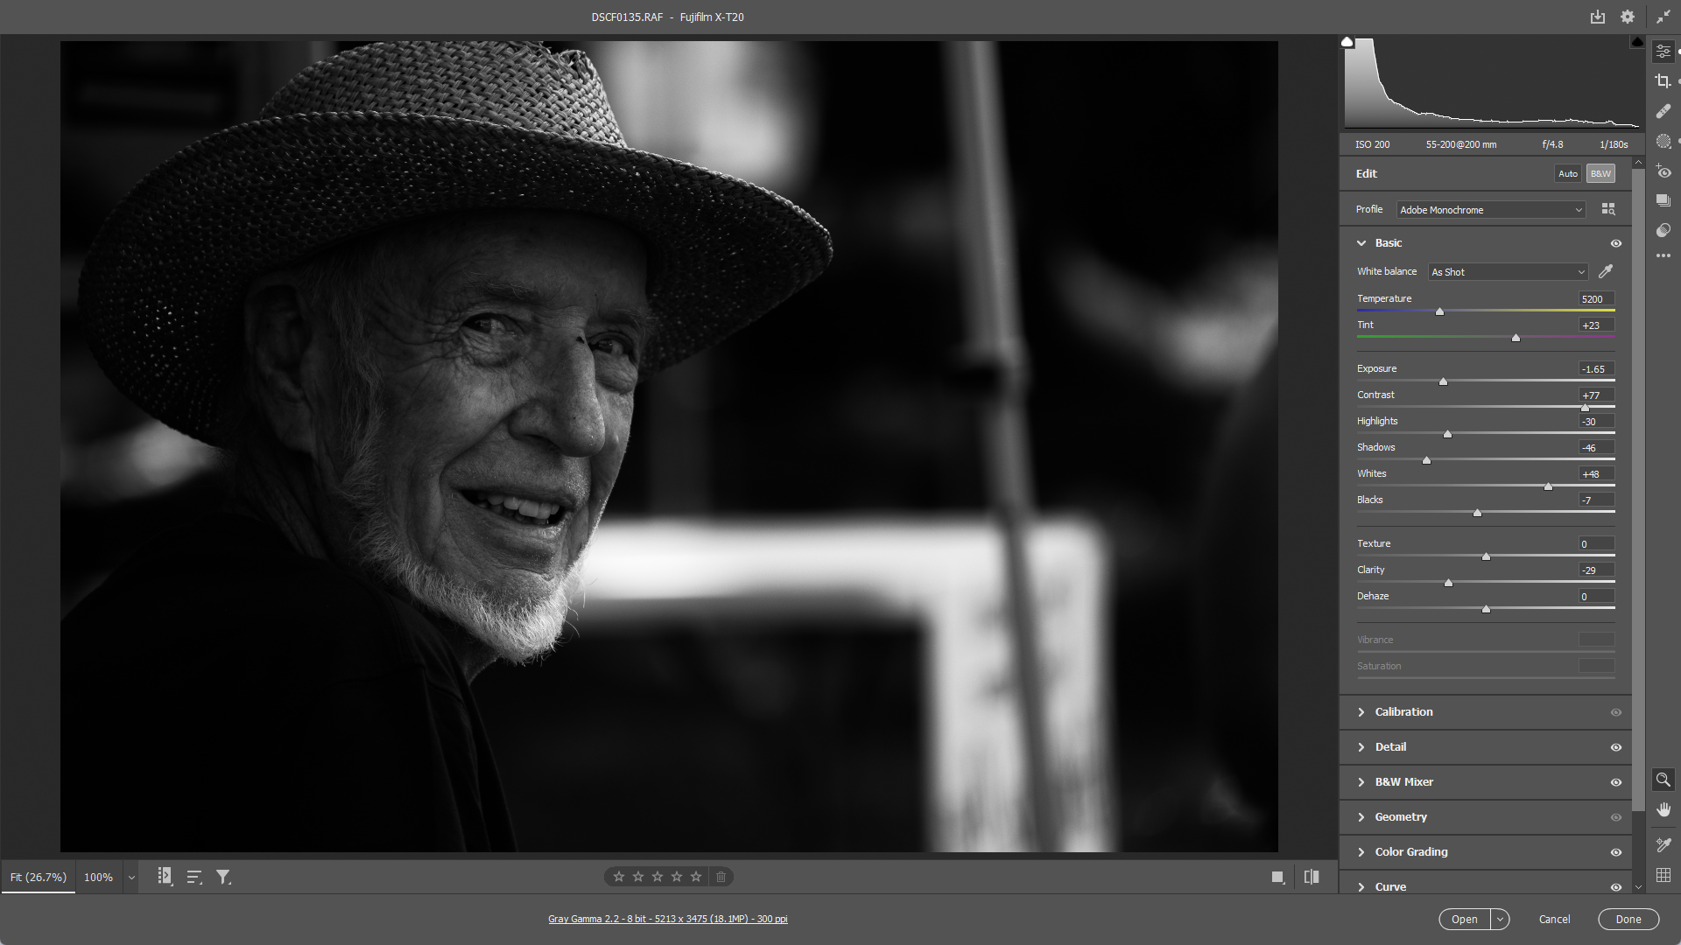Select the Healing brush tool
This screenshot has height=945, width=1681.
pyautogui.click(x=1663, y=111)
